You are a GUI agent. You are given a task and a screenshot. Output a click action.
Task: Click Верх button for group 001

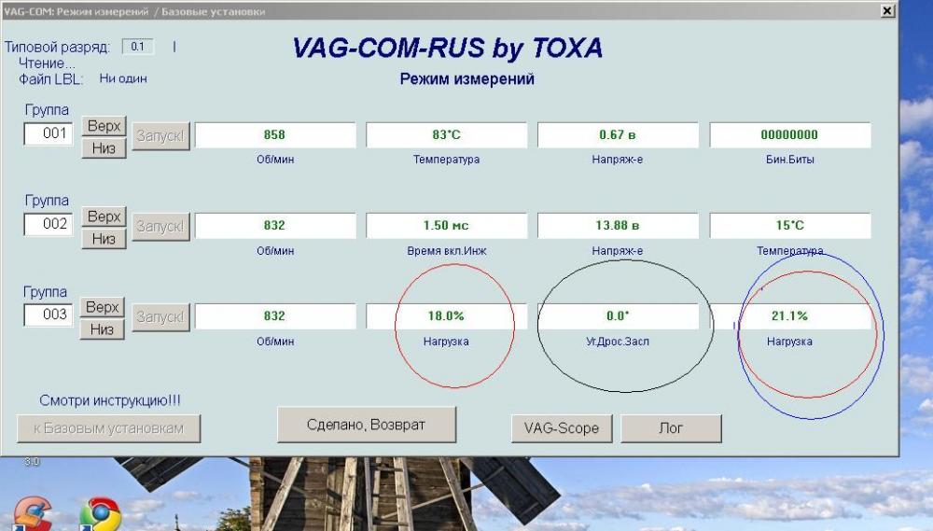pos(104,125)
